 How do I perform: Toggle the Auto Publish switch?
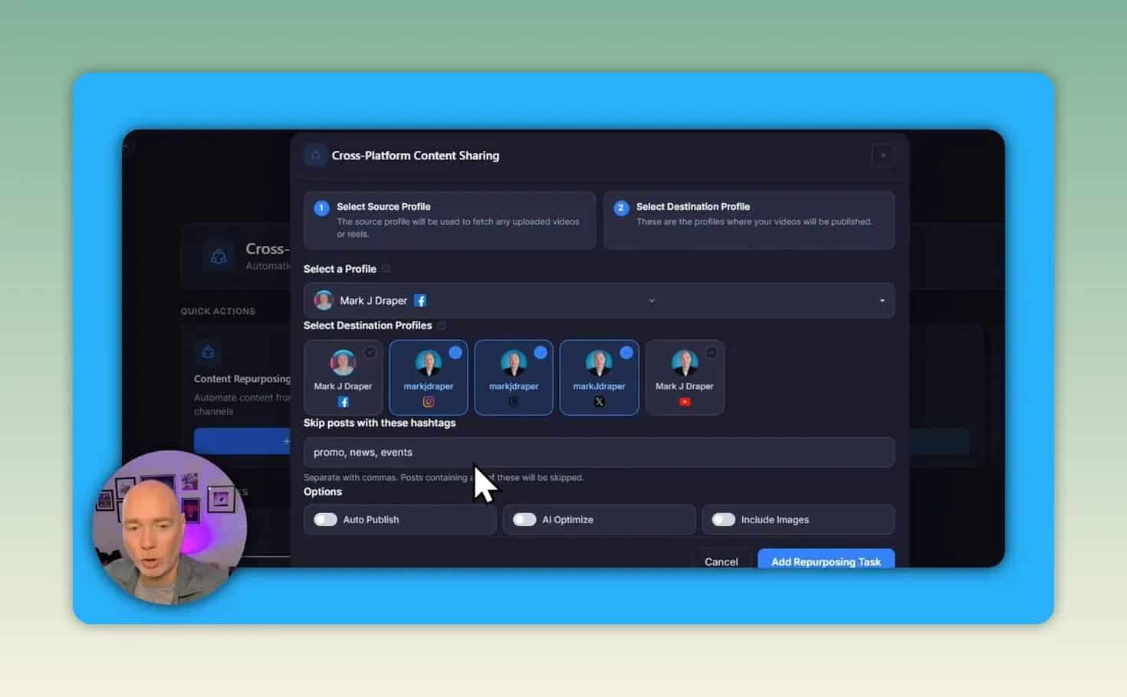click(x=325, y=519)
